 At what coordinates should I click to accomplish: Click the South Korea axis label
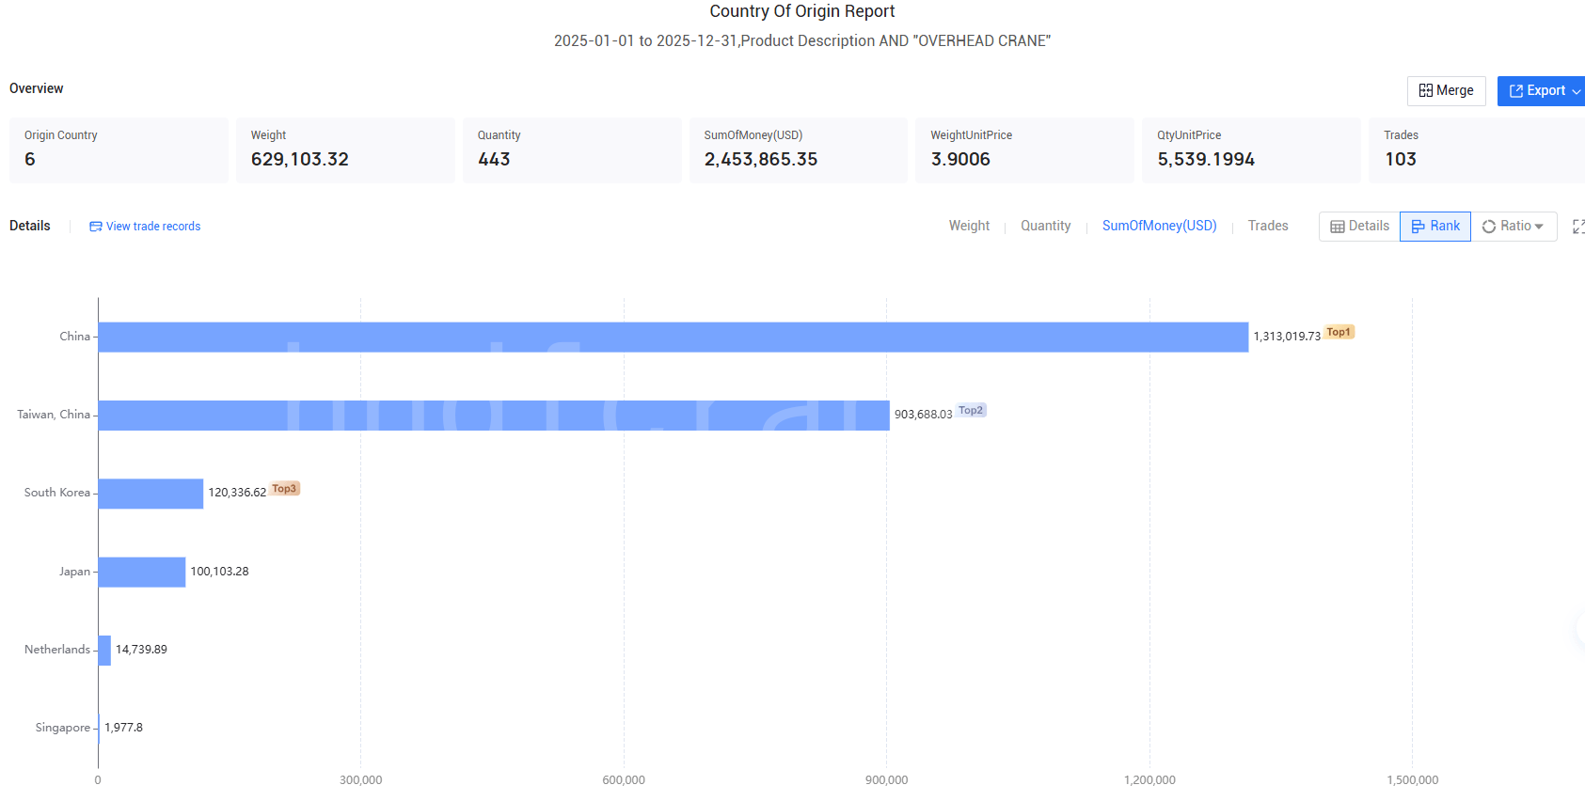click(x=57, y=493)
